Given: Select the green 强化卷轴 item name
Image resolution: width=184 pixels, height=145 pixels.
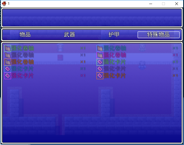Looking at the screenshot, I should click(23, 48).
